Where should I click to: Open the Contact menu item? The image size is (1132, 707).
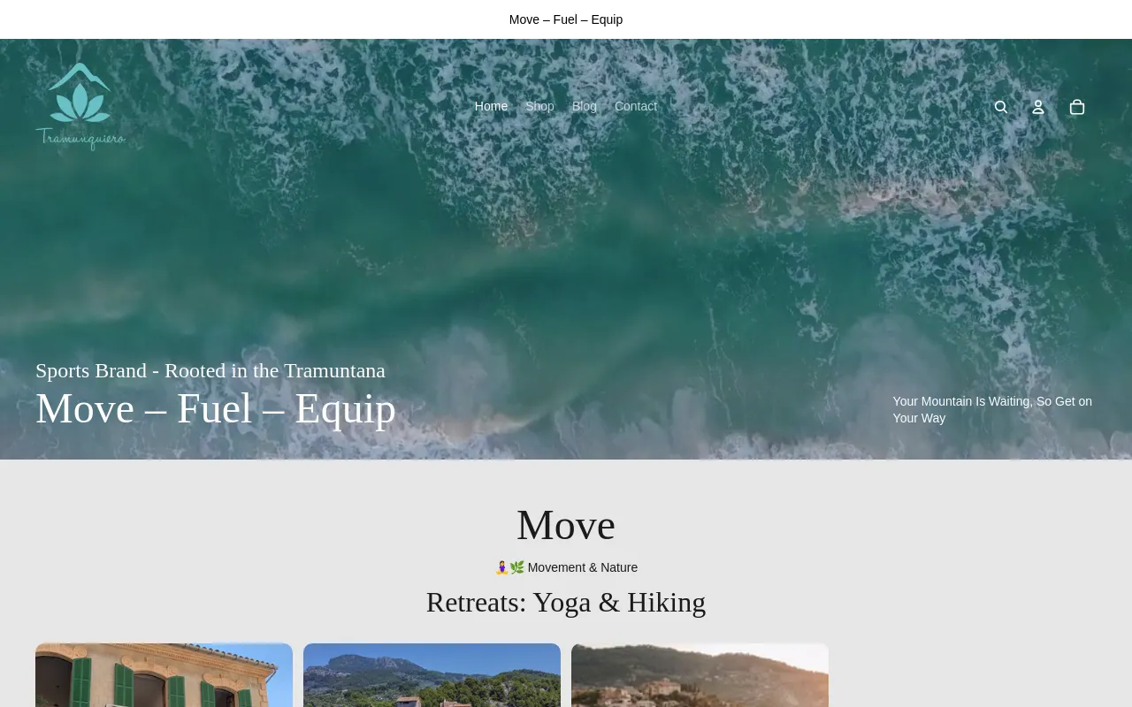click(636, 106)
